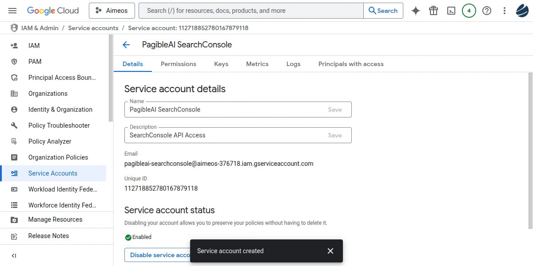Collapse the left sidebar navigation panel
Image resolution: width=533 pixels, height=266 pixels.
tap(14, 255)
